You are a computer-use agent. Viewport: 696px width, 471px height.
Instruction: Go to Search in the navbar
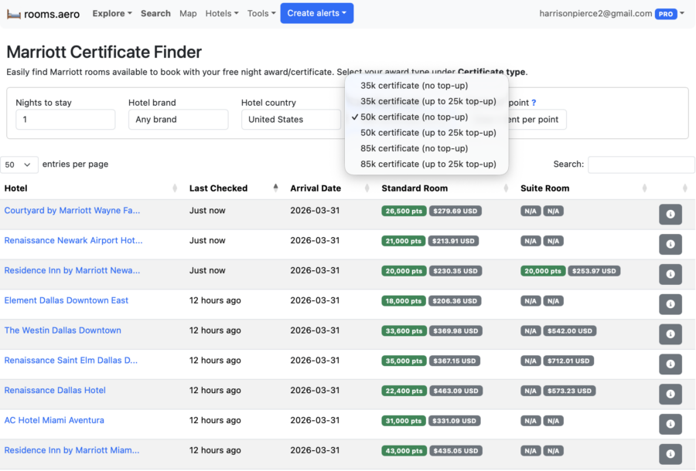pyautogui.click(x=155, y=13)
